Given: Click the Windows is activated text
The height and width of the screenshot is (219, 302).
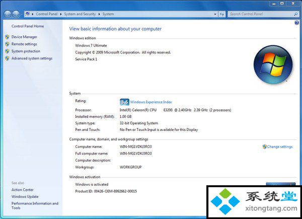Looking at the screenshot, I should 92,184.
